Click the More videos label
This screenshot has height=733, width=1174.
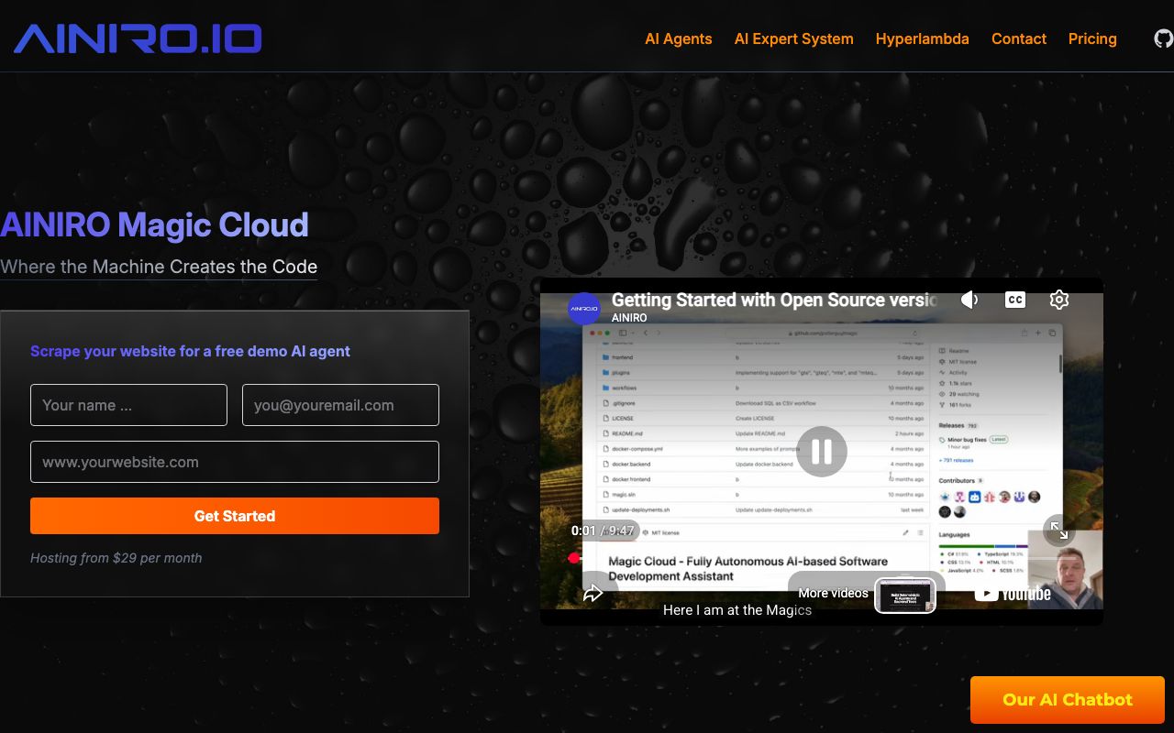[833, 593]
